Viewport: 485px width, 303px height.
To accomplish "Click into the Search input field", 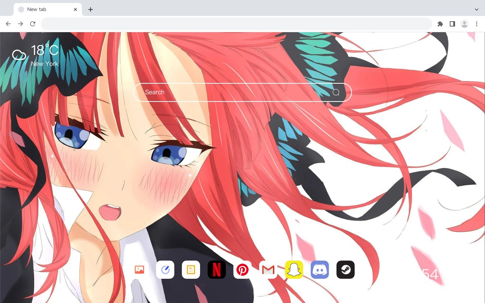I will click(x=242, y=92).
